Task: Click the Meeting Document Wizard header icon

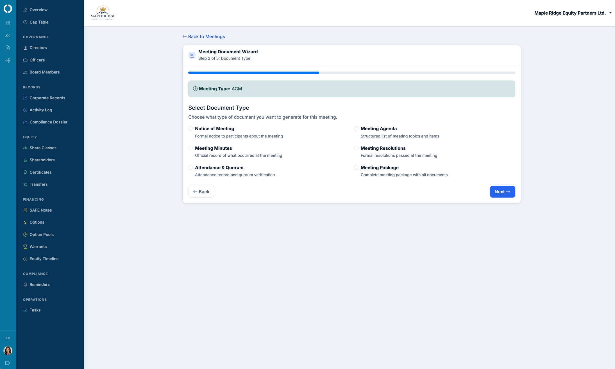Action: tap(192, 55)
